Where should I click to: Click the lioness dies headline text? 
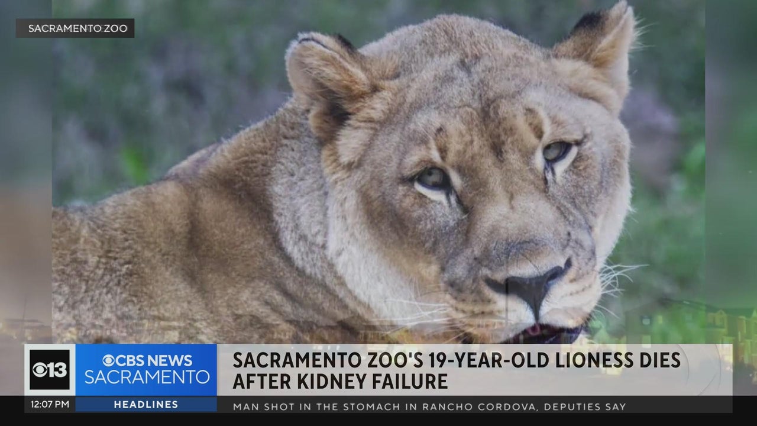(457, 360)
